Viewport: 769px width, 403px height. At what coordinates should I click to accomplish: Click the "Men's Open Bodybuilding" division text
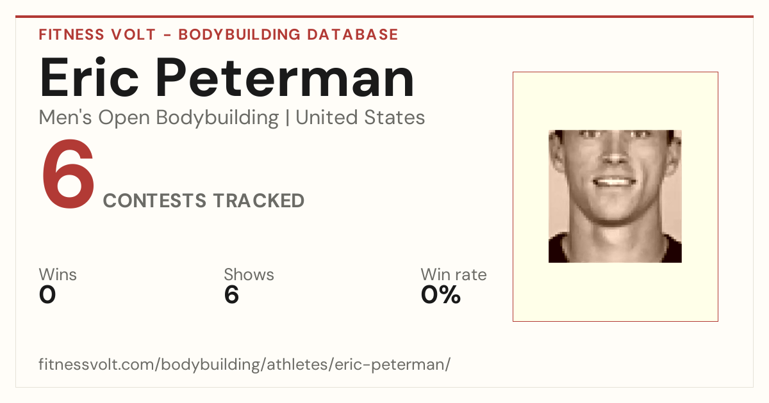[x=159, y=118]
